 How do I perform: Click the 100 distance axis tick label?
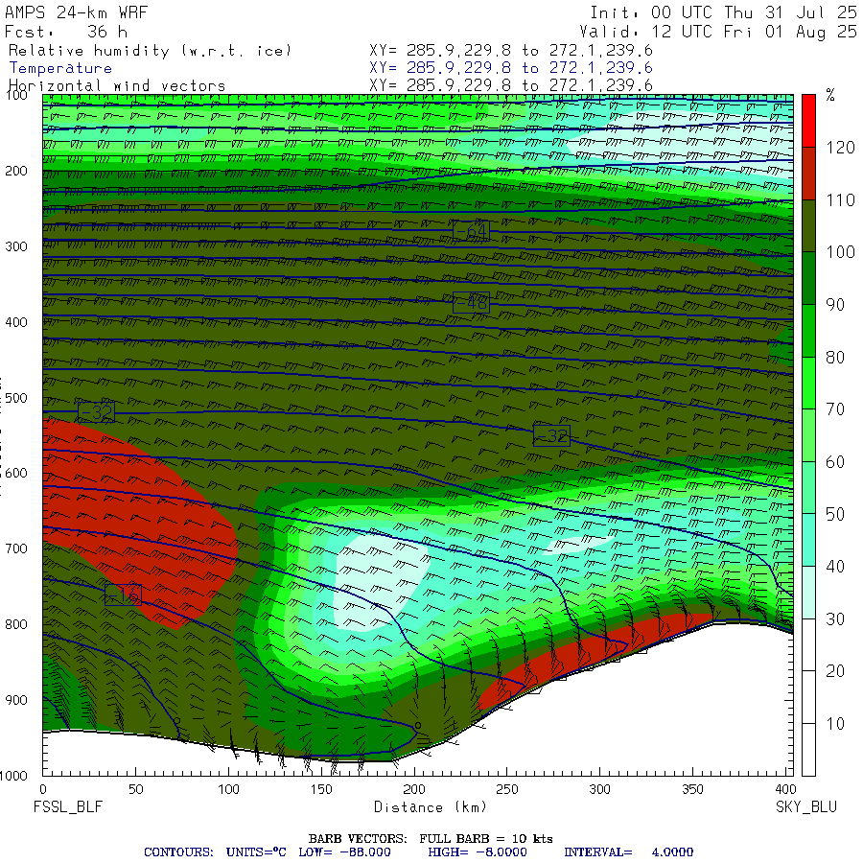[x=228, y=789]
